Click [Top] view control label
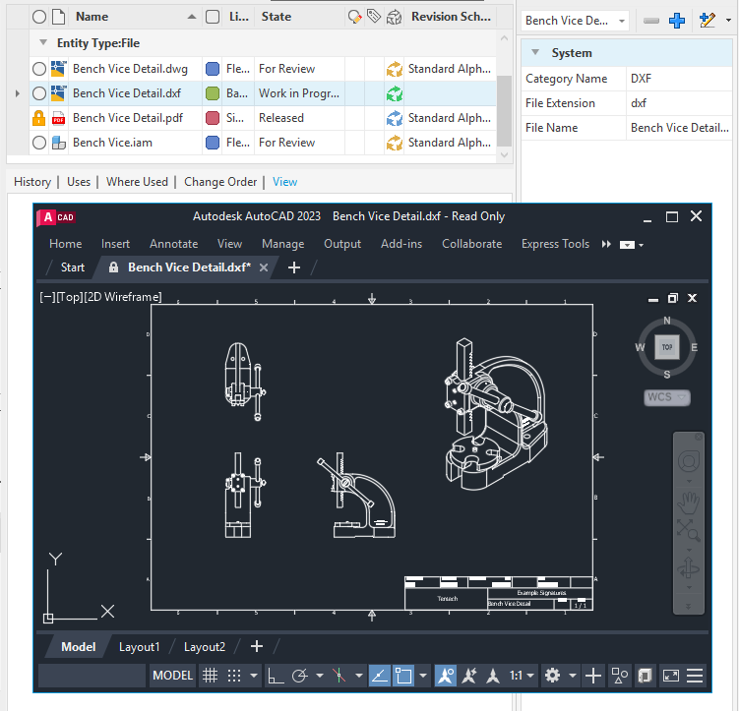The width and height of the screenshot is (739, 711). 70,297
